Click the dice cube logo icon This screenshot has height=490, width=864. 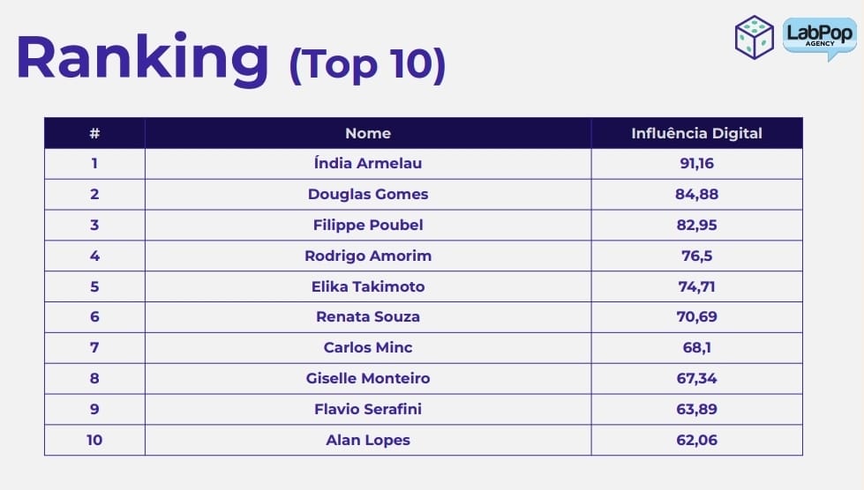754,37
